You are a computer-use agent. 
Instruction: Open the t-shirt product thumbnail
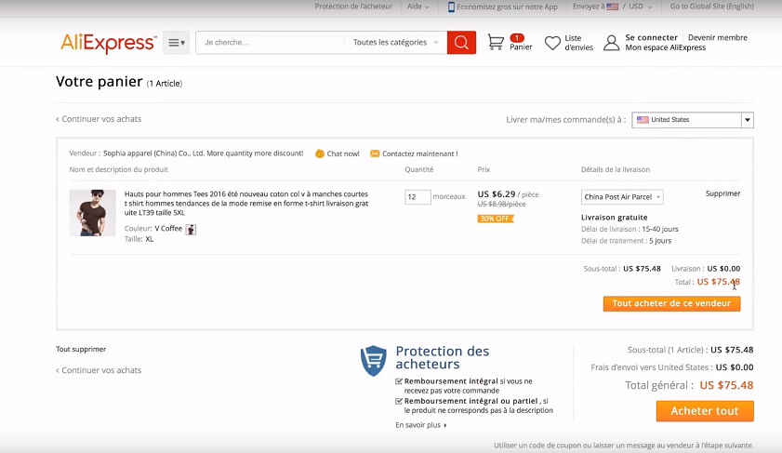[93, 213]
